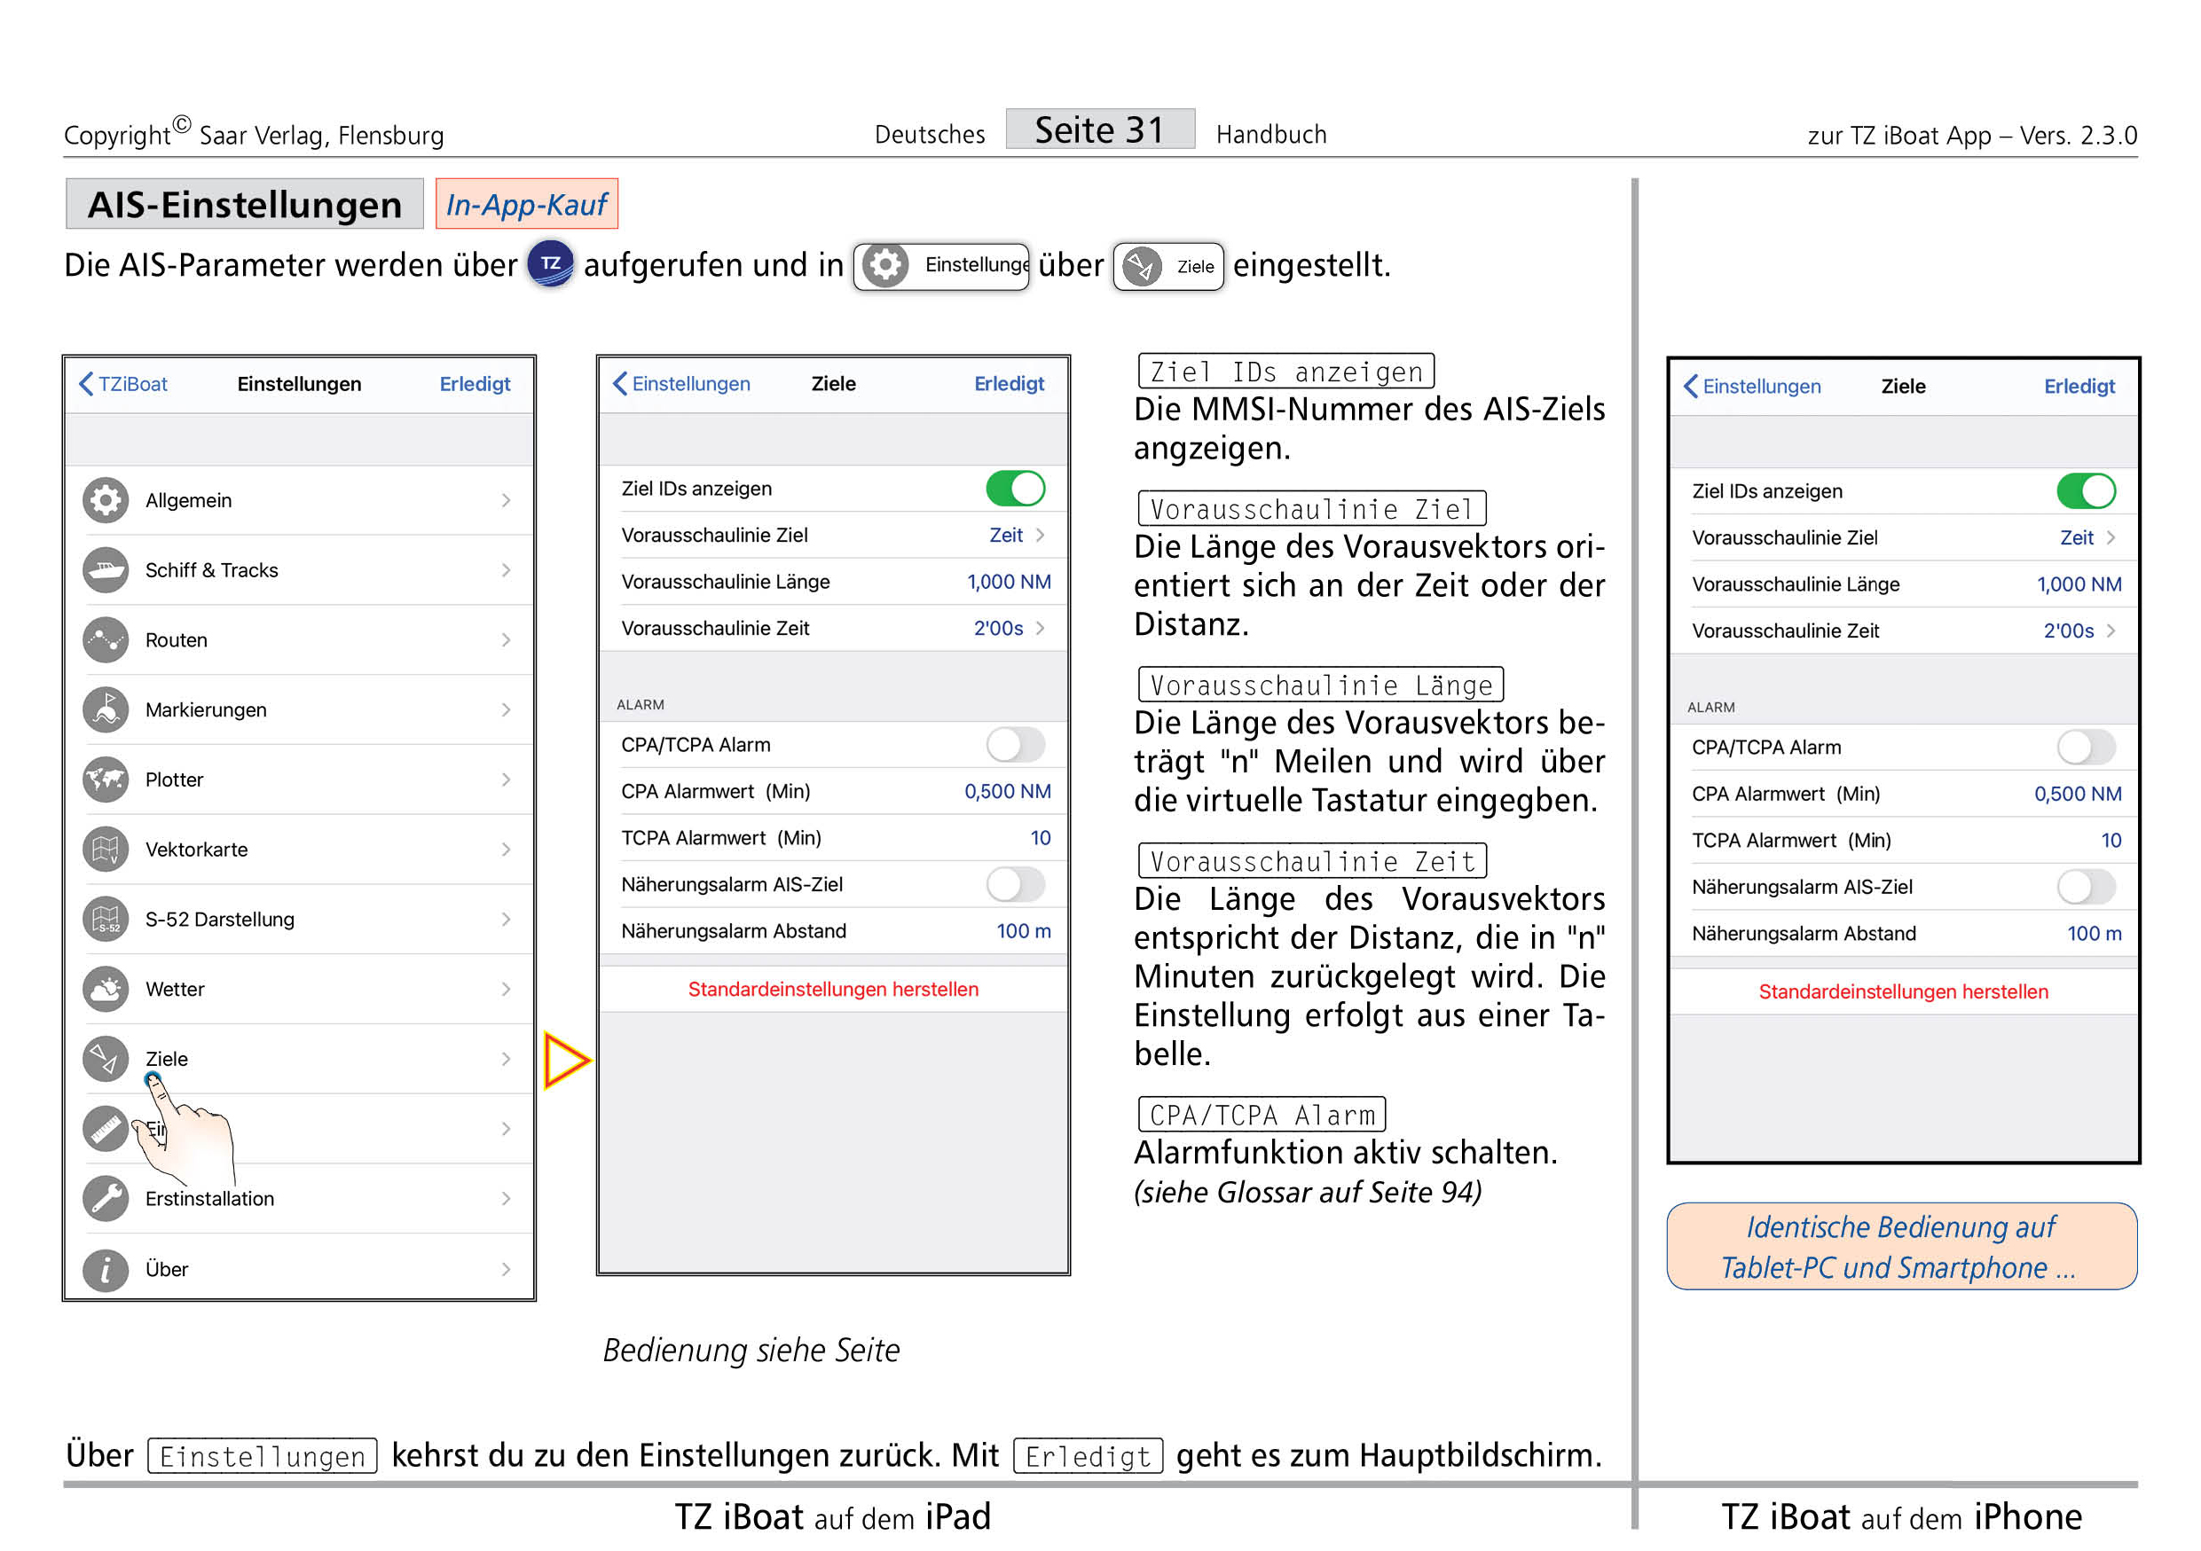Screen dimensions: 2201x1551
Task: Click the target icon in the Ziele button
Action: coord(1144,266)
